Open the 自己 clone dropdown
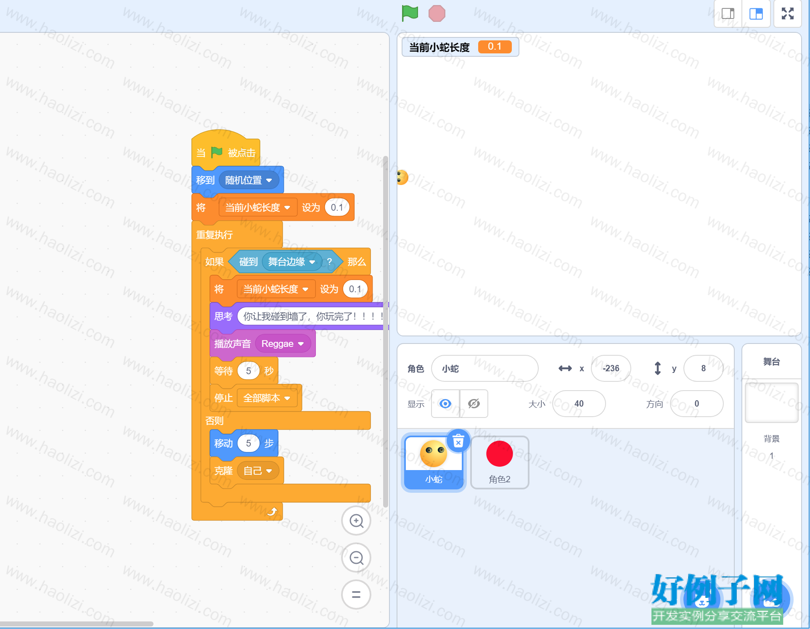Screen dimensions: 810x629 (258, 471)
